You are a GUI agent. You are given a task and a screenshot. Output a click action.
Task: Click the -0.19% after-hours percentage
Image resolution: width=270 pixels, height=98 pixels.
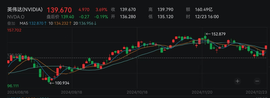[101, 17]
